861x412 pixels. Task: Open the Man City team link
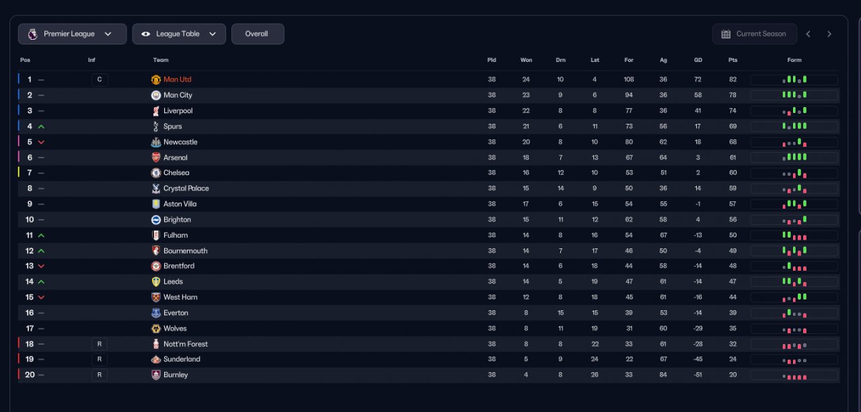(178, 96)
